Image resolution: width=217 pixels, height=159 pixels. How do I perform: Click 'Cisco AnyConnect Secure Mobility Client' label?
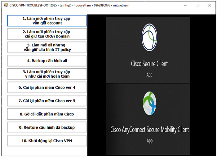click(150, 130)
